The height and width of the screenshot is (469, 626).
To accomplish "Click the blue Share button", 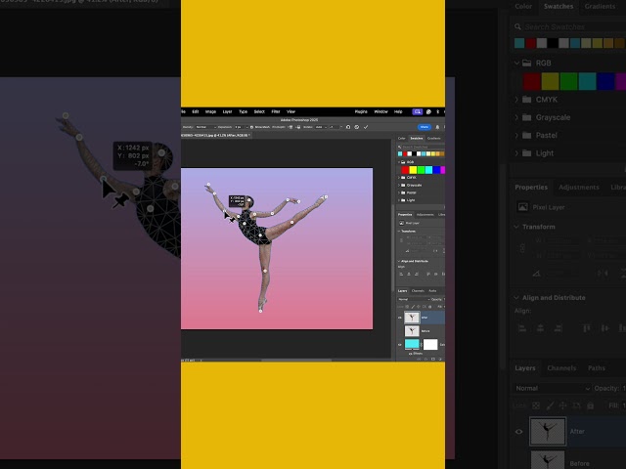I will tap(425, 127).
